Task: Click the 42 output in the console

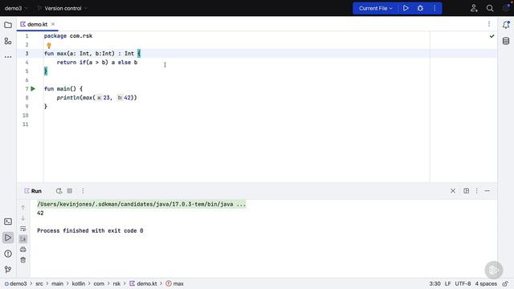Action: (40, 213)
